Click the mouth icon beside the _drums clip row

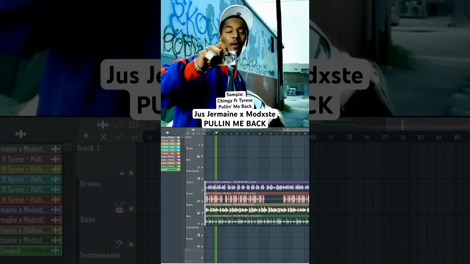pos(199,201)
